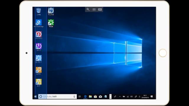Open the notepad-like app pinned on taskbar
The image size is (189, 106).
(105, 97)
